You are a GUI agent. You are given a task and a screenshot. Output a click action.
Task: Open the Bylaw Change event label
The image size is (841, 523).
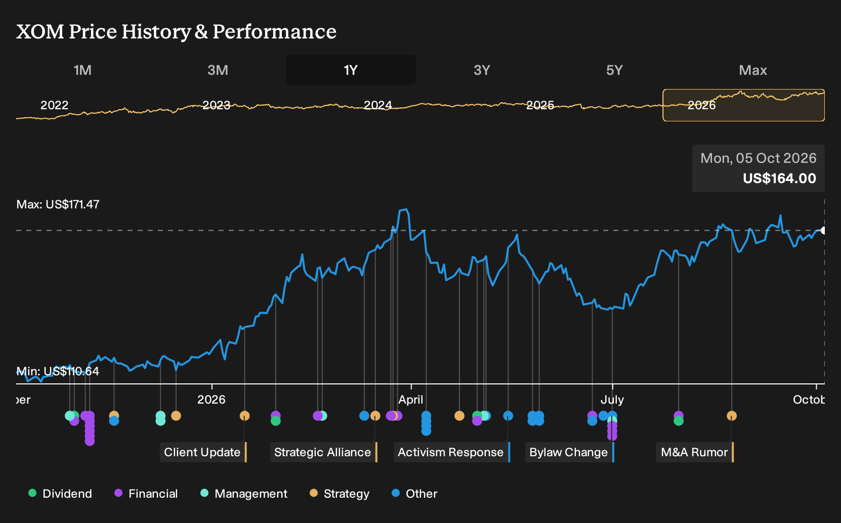(x=570, y=452)
